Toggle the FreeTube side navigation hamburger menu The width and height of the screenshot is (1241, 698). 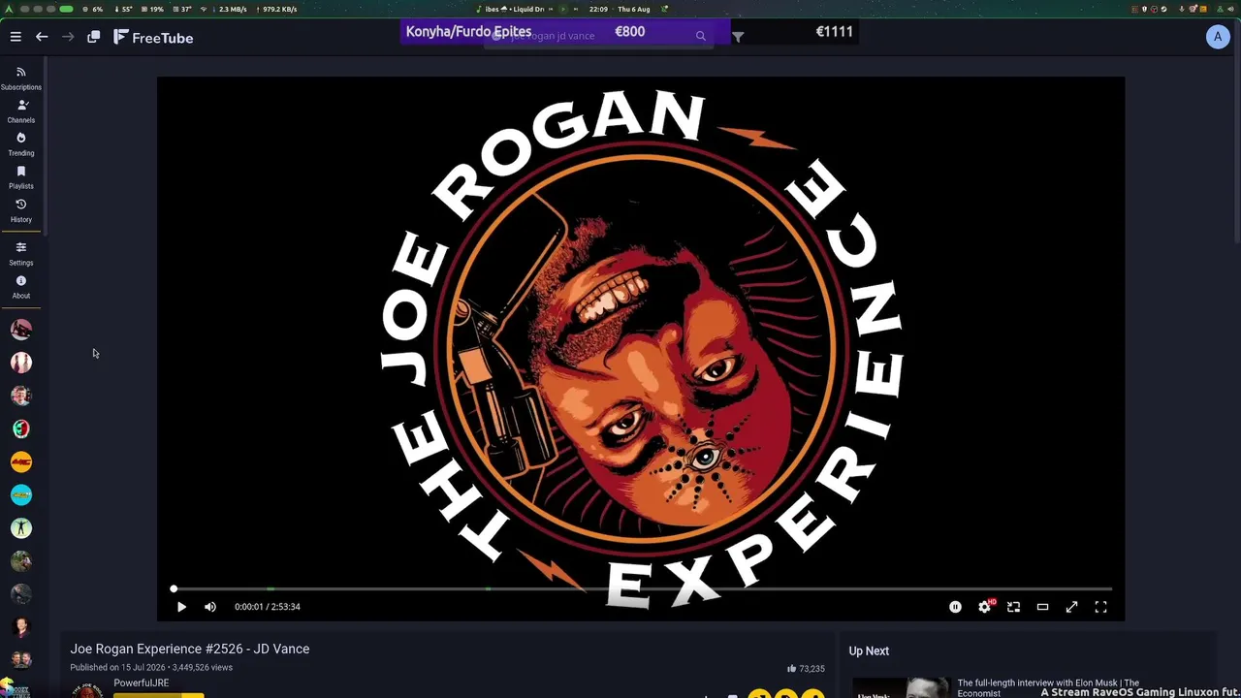click(x=16, y=37)
